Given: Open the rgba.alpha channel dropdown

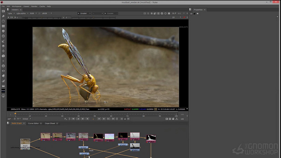Looking at the screenshot, I should (22, 13).
